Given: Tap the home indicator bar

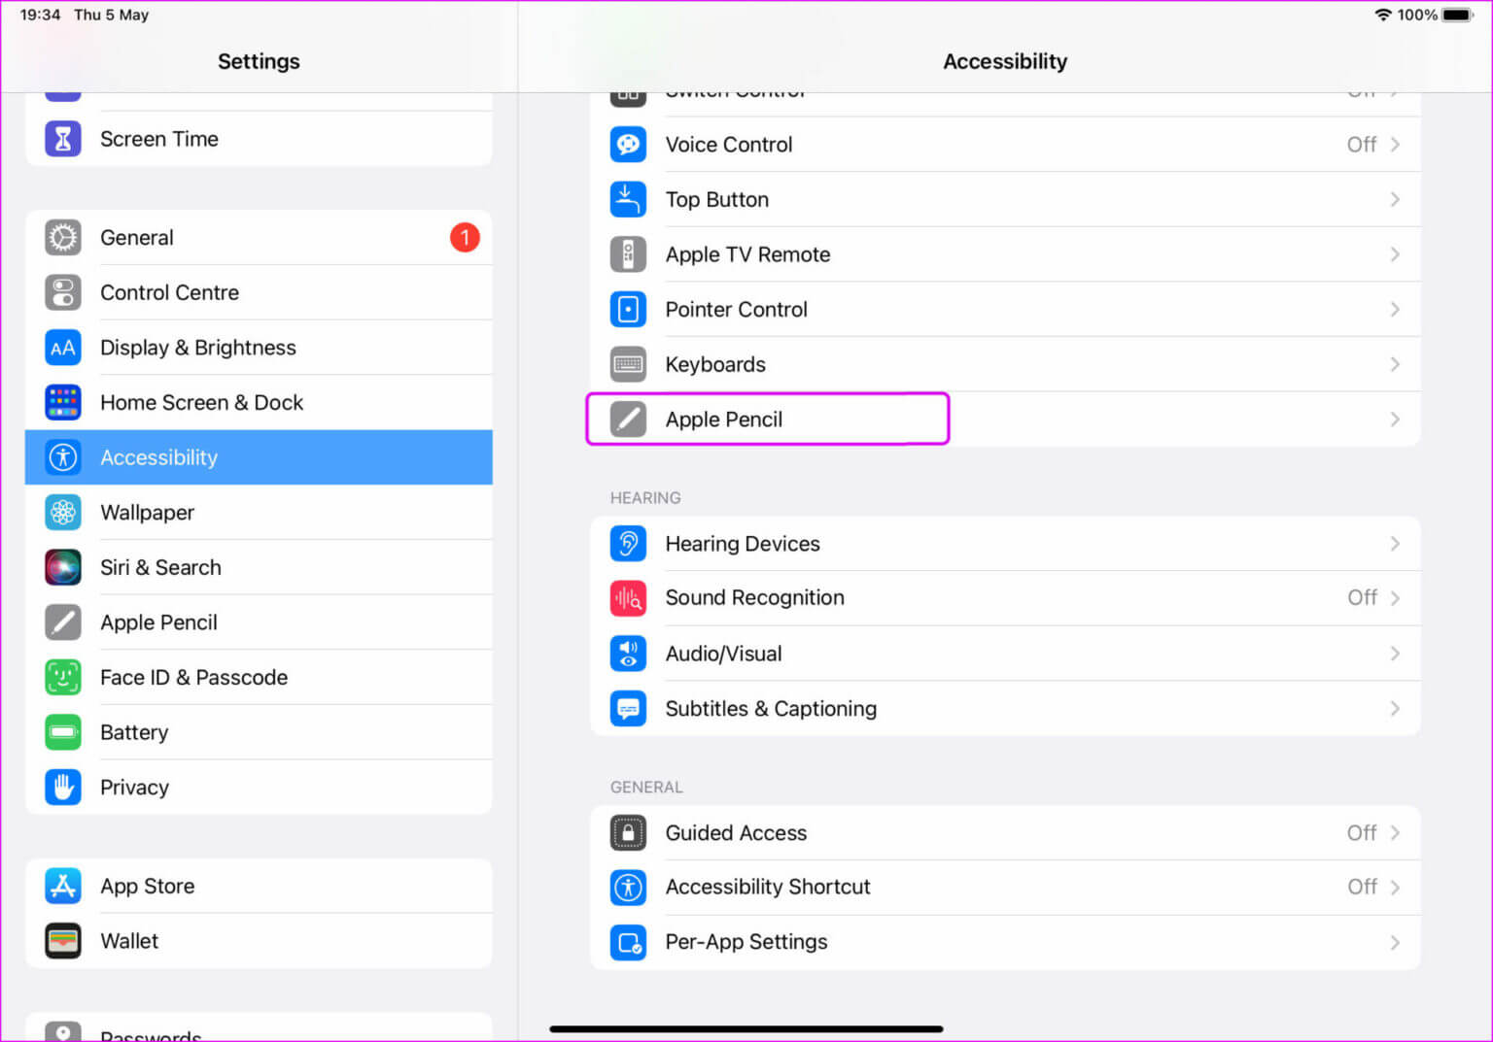Looking at the screenshot, I should click(x=746, y=1028).
